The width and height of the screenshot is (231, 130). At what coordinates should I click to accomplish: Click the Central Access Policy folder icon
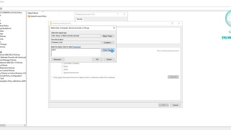[x=29, y=16]
